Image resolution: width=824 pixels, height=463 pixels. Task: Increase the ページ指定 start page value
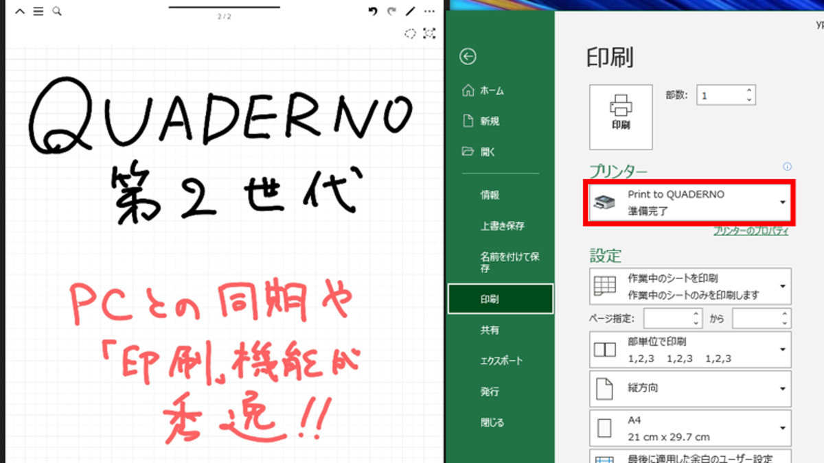point(697,314)
